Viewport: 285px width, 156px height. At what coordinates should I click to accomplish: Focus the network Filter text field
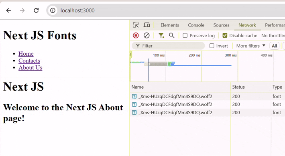click(x=168, y=46)
